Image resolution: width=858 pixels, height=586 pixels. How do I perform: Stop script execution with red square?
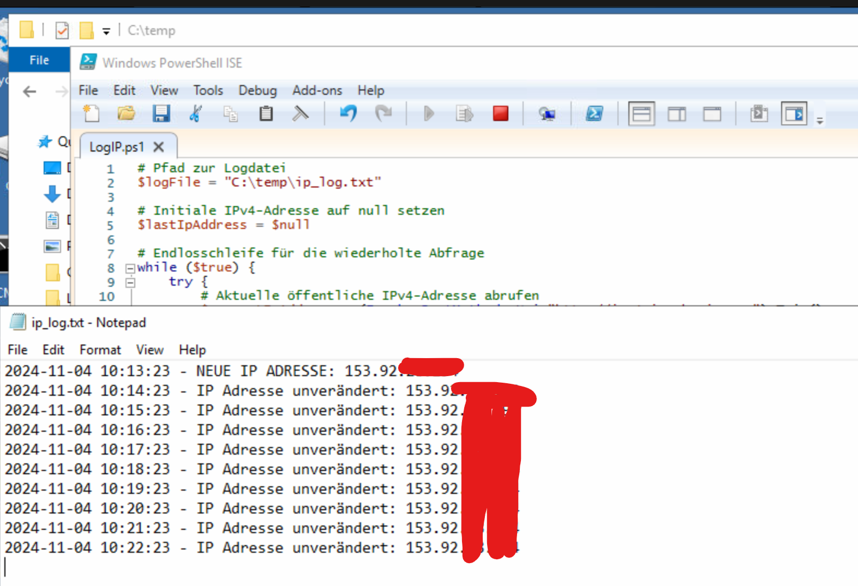(500, 113)
